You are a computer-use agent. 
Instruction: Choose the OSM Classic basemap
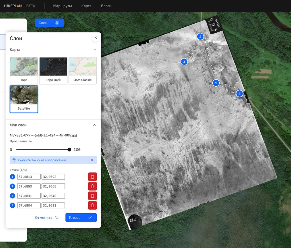coord(82,70)
